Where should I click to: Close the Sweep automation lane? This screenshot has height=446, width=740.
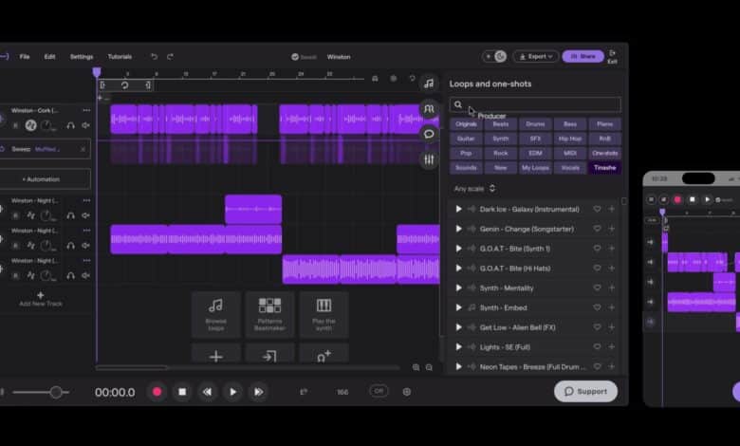point(83,149)
